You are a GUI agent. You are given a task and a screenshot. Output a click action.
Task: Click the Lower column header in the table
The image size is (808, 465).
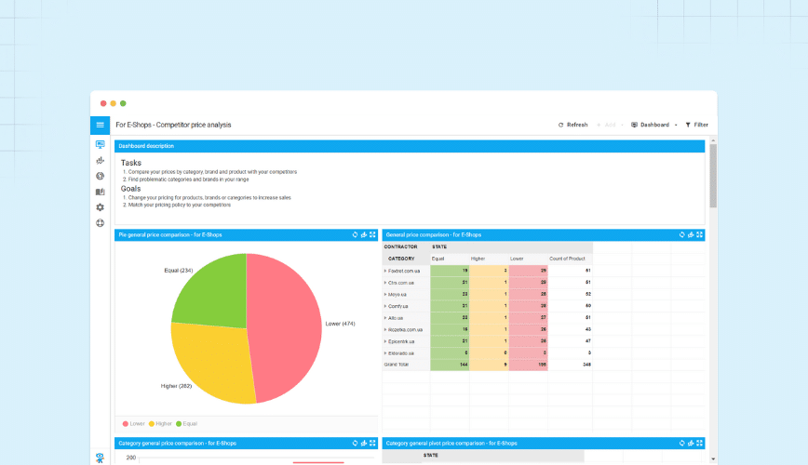click(x=517, y=259)
